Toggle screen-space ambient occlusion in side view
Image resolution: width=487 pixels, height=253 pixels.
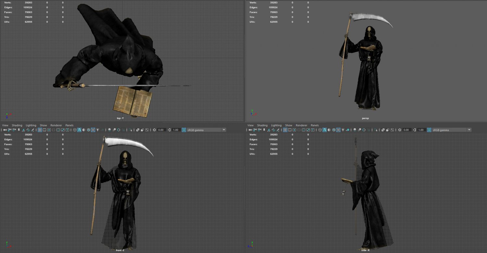click(355, 130)
